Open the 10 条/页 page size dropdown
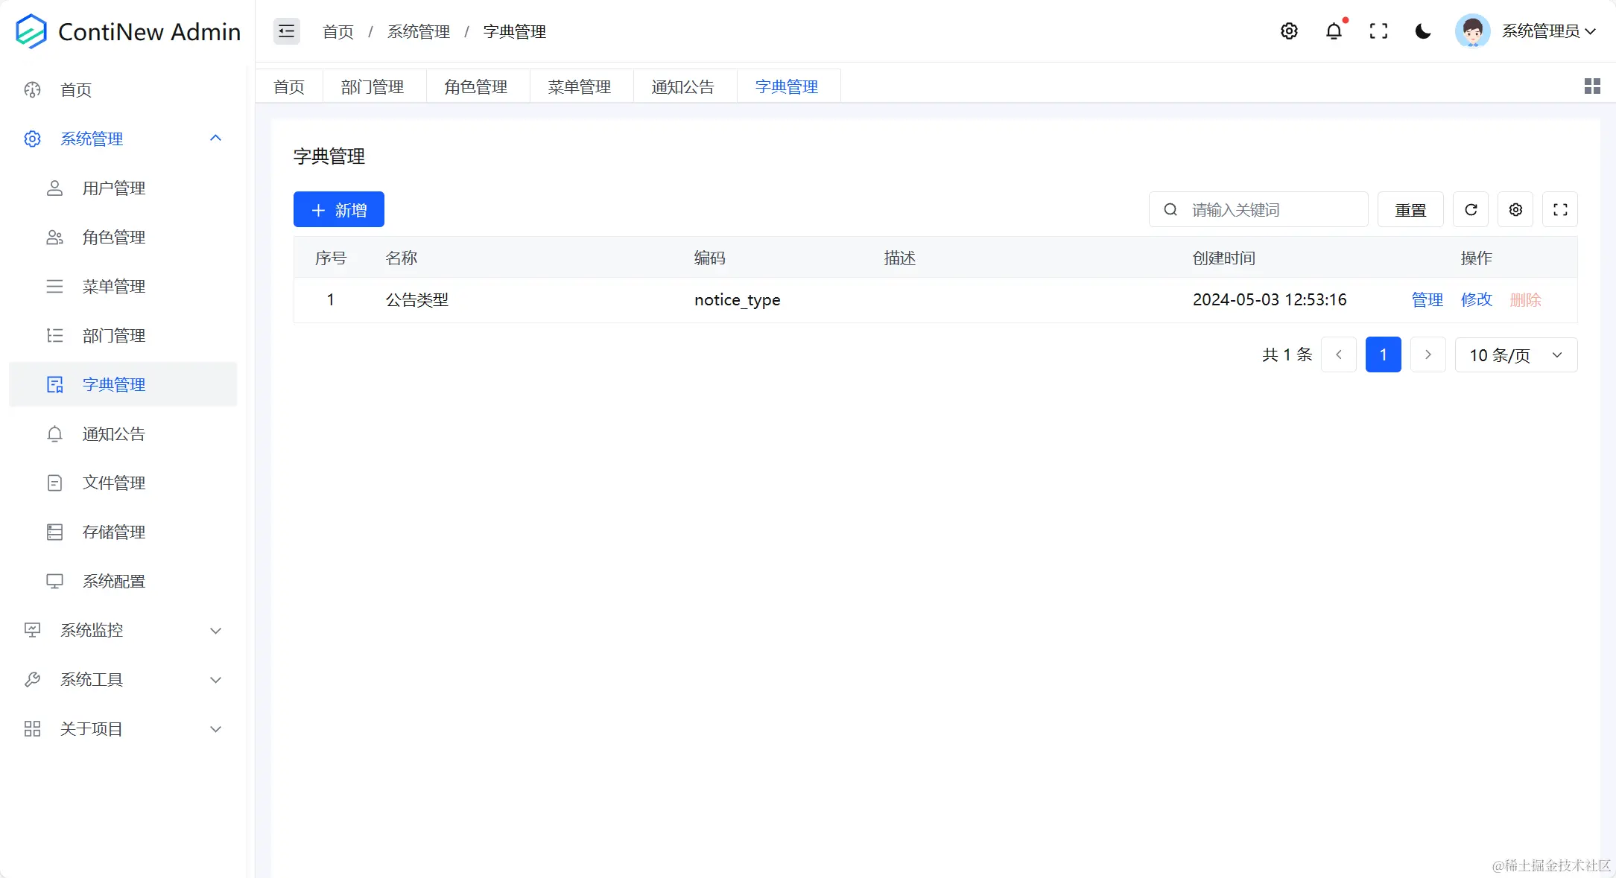The height and width of the screenshot is (878, 1616). pos(1516,355)
